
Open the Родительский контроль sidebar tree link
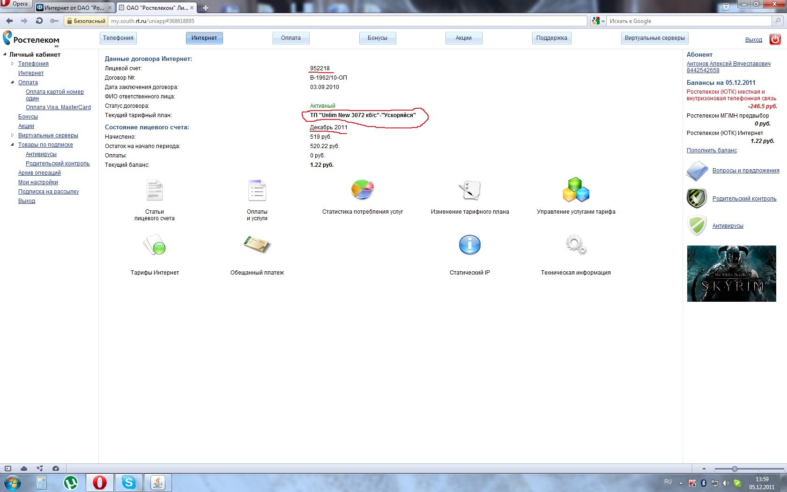click(x=58, y=164)
